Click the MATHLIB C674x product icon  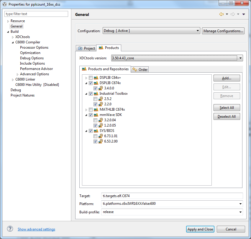coord(96,109)
